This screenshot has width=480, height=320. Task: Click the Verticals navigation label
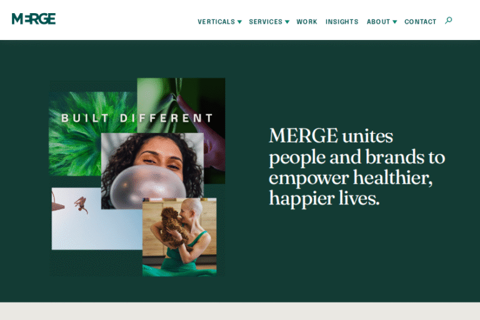[216, 22]
